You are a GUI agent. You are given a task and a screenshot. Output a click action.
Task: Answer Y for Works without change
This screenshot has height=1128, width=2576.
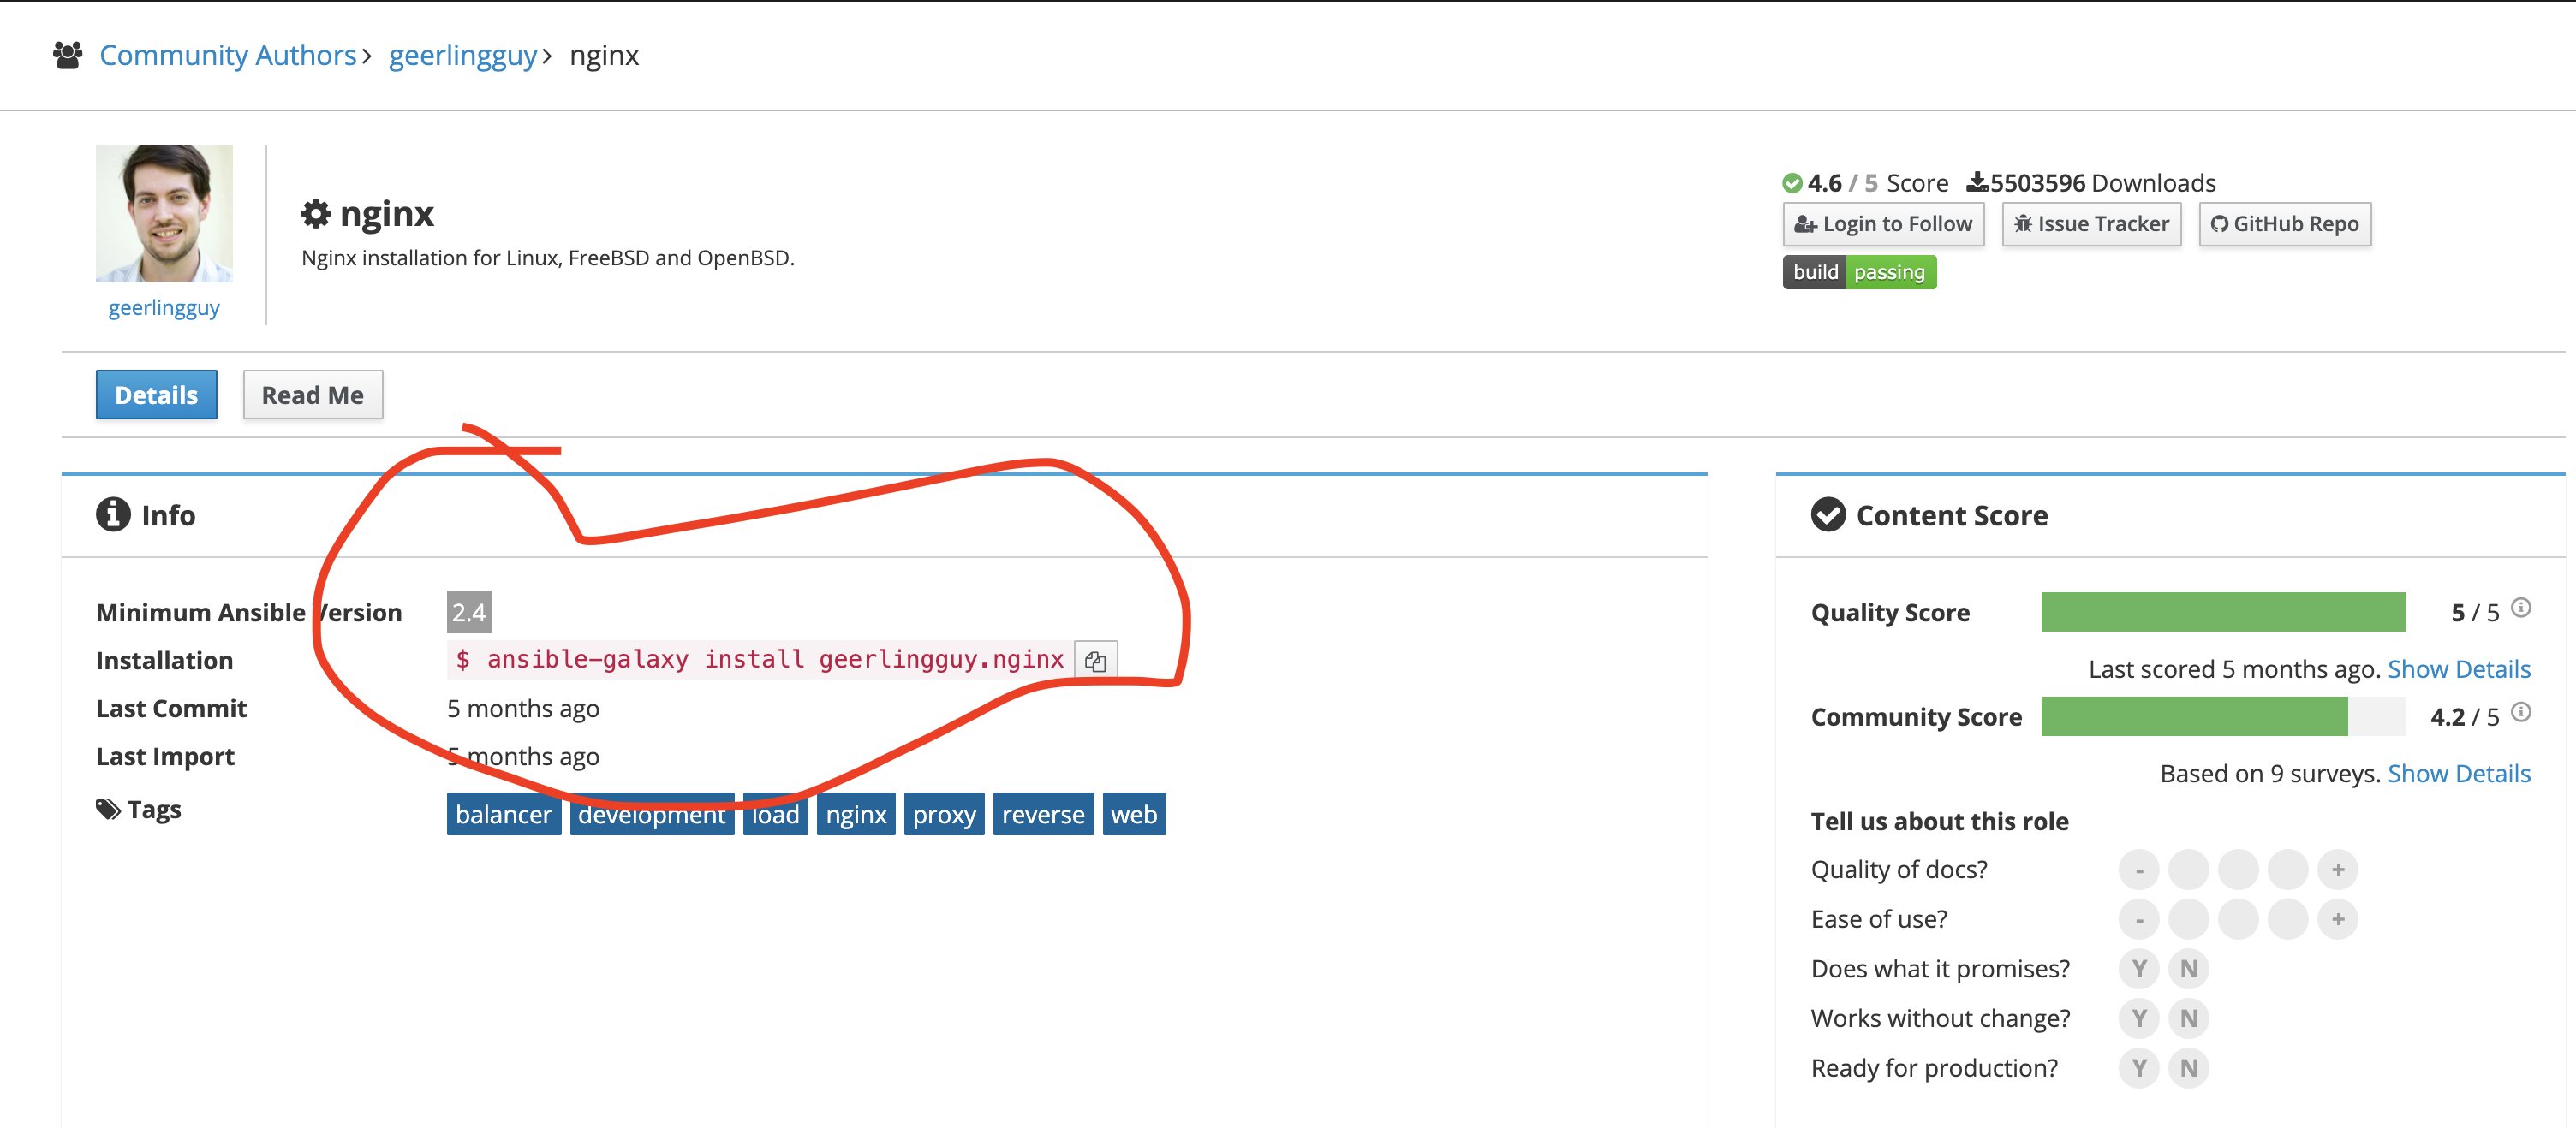pyautogui.click(x=2139, y=1018)
